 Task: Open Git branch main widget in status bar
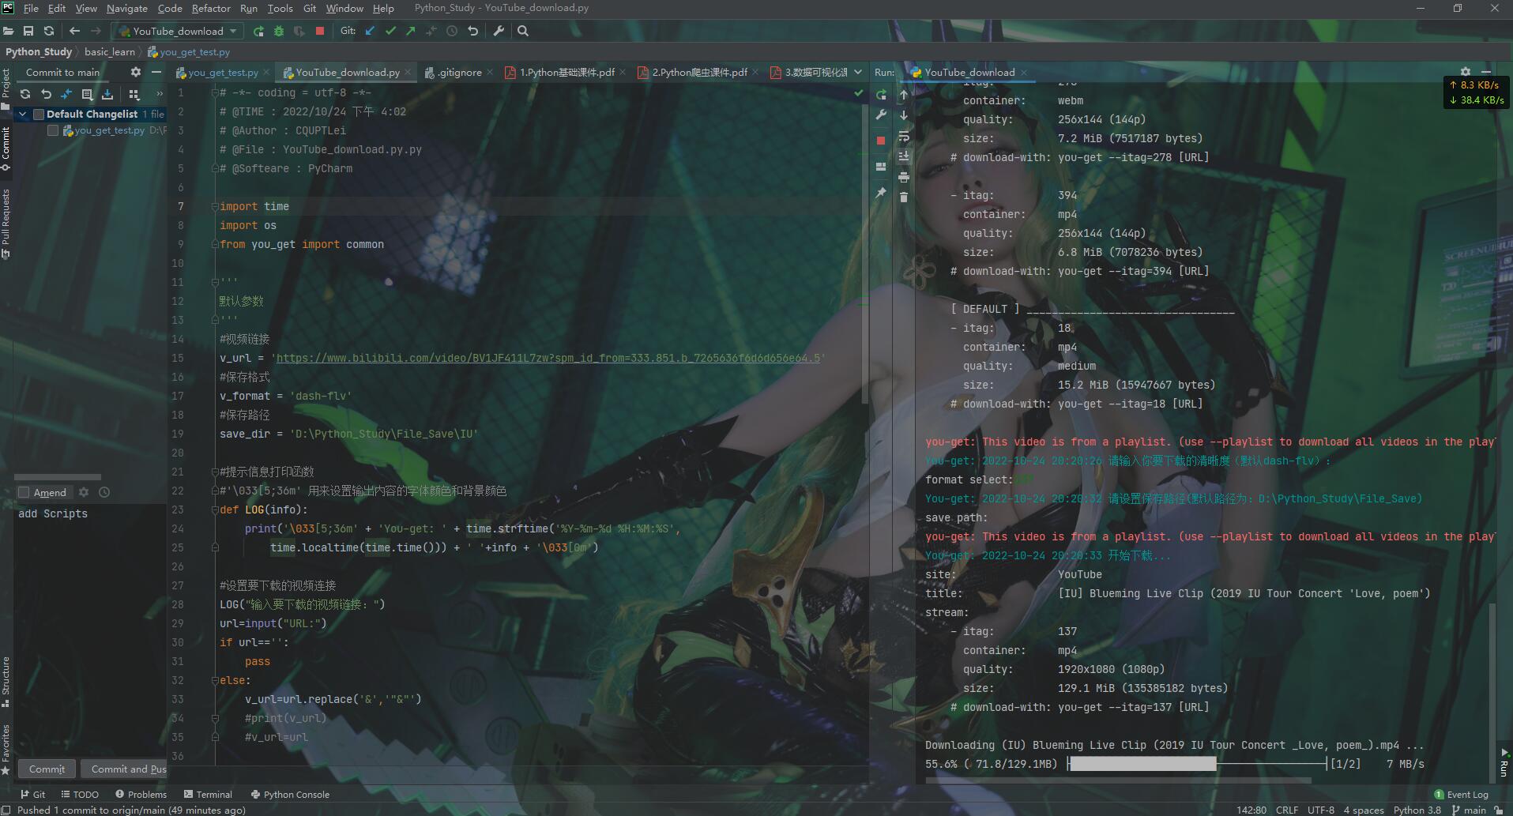pyautogui.click(x=1470, y=810)
